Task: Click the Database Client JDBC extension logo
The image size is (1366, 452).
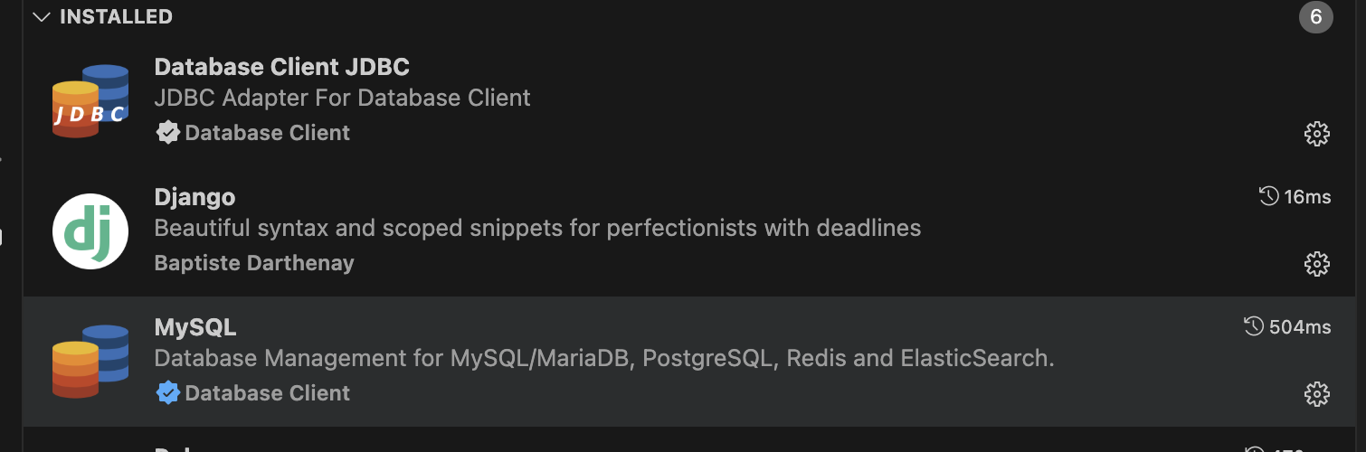Action: (x=90, y=101)
